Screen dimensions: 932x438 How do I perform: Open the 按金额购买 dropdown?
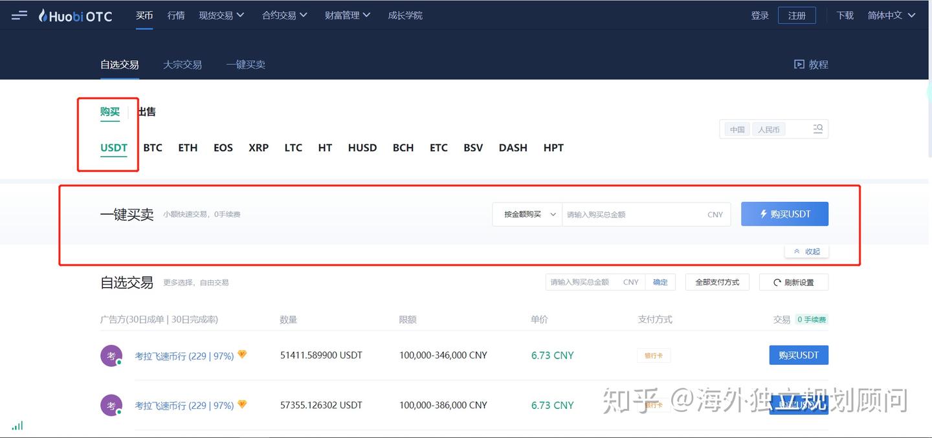pyautogui.click(x=526, y=214)
